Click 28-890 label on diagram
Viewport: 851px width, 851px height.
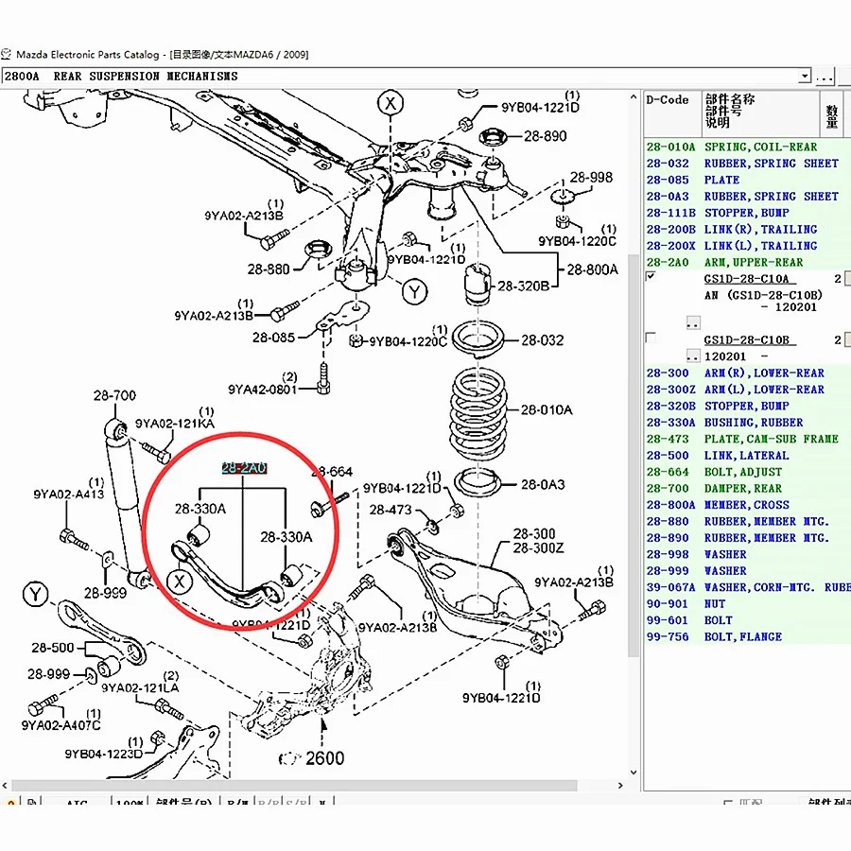(x=546, y=135)
